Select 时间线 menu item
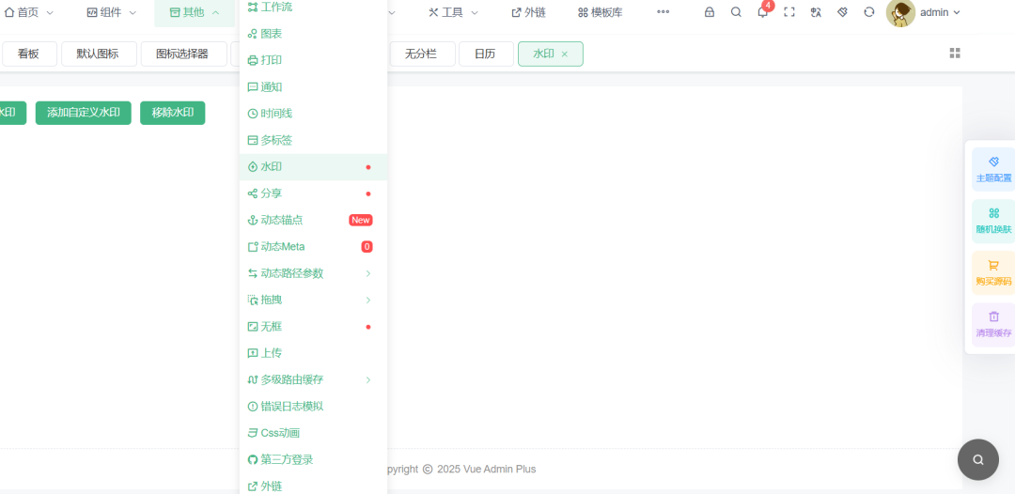Screen dimensions: 1015x494 313,113
